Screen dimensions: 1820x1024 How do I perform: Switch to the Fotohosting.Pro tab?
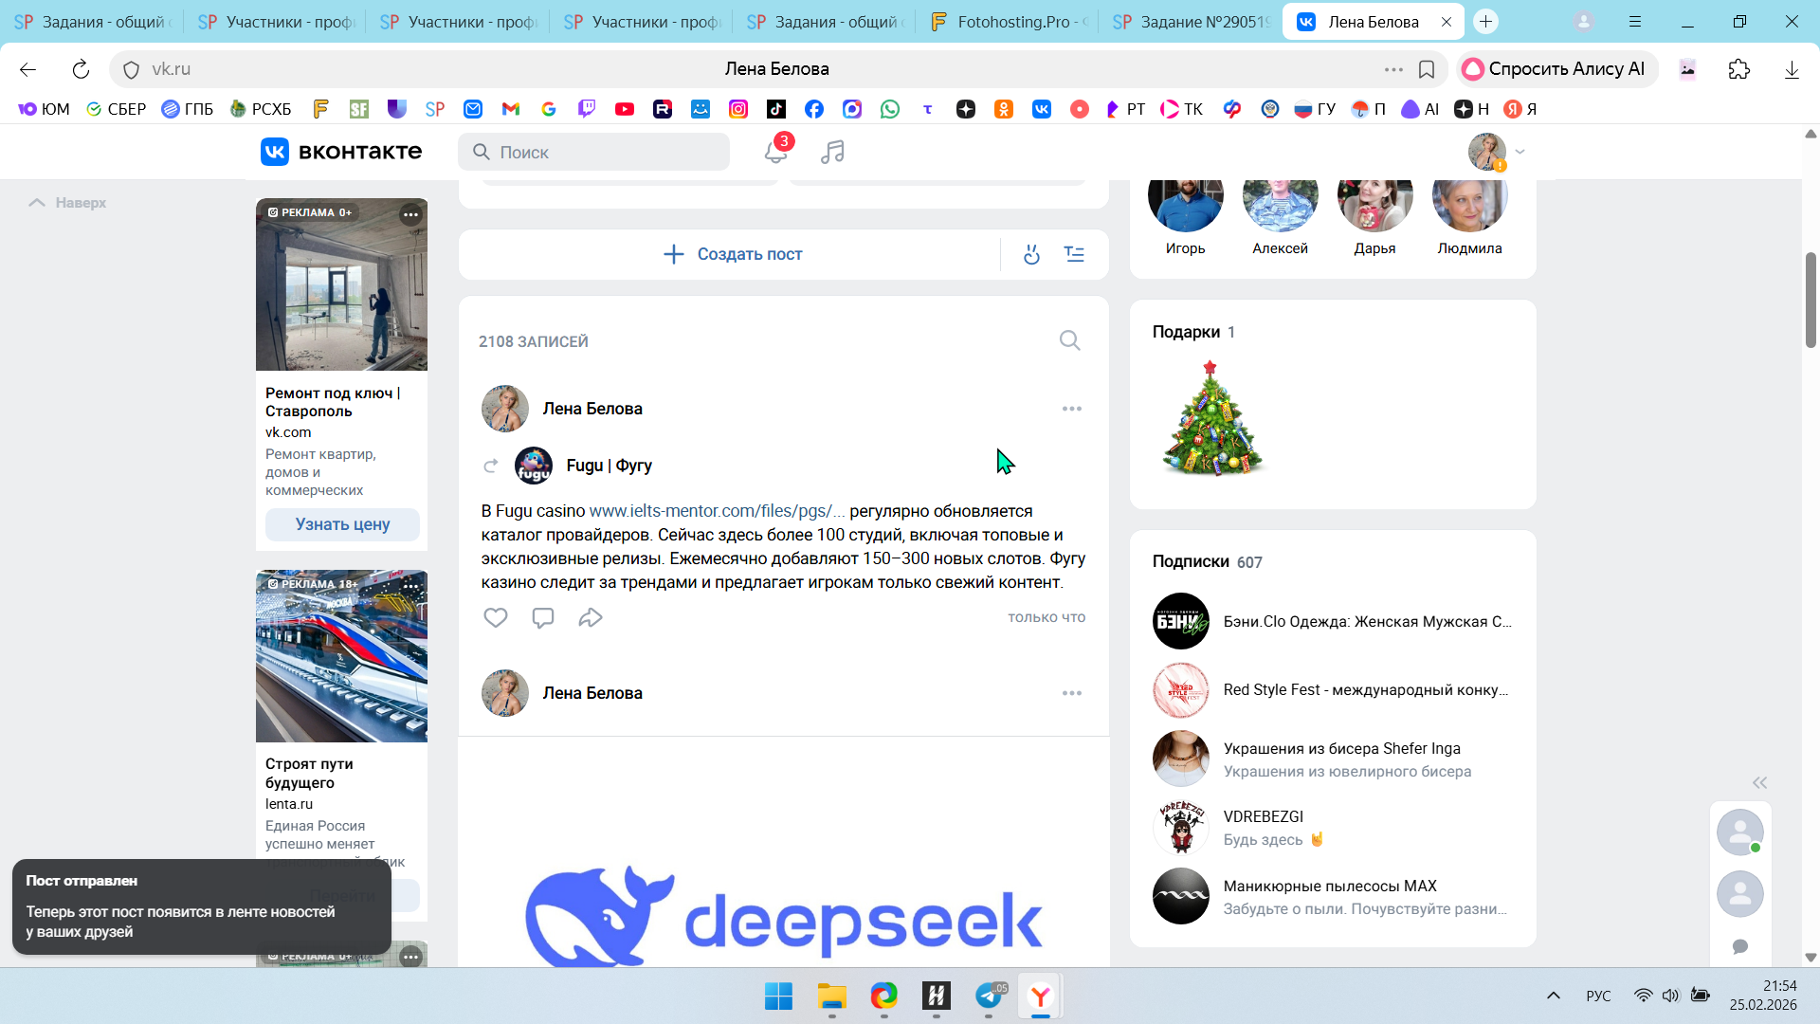coord(1010,22)
